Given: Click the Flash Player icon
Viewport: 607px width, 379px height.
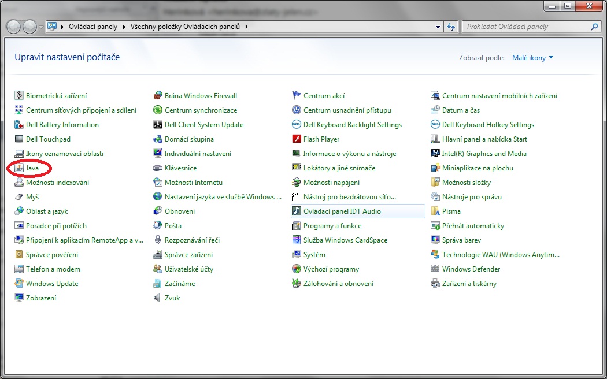Looking at the screenshot, I should tap(297, 139).
